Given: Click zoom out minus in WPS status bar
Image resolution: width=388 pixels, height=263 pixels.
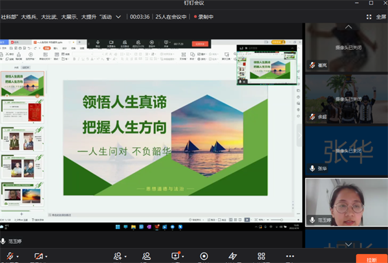Looking at the screenshot, I should point(268,220).
